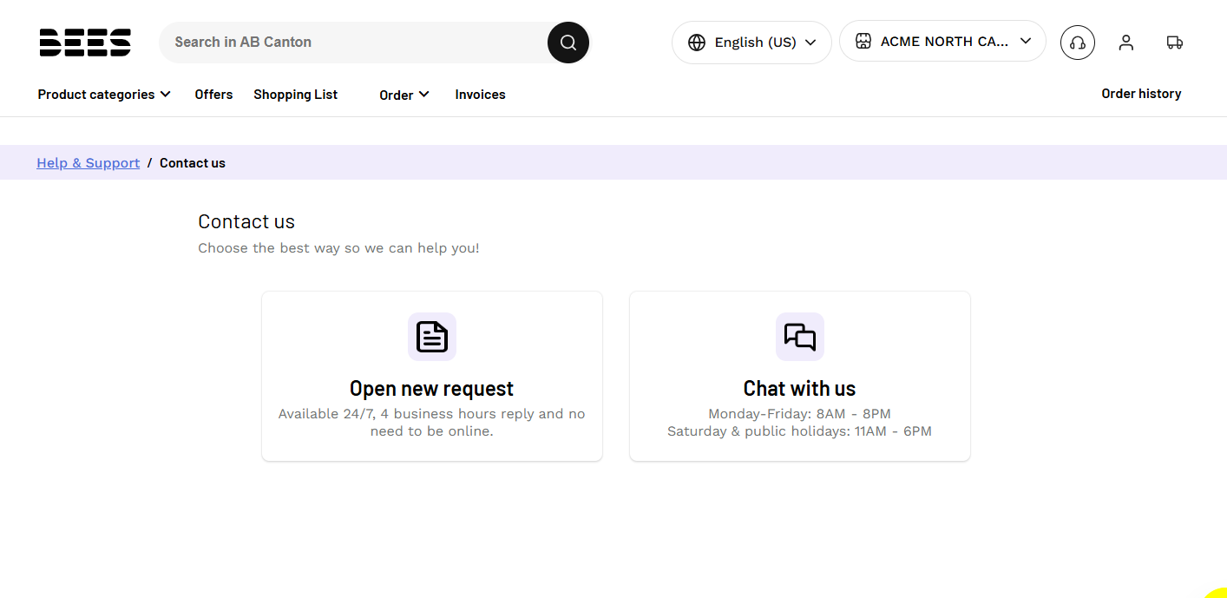
Task: Go to Offers
Action: 213,95
